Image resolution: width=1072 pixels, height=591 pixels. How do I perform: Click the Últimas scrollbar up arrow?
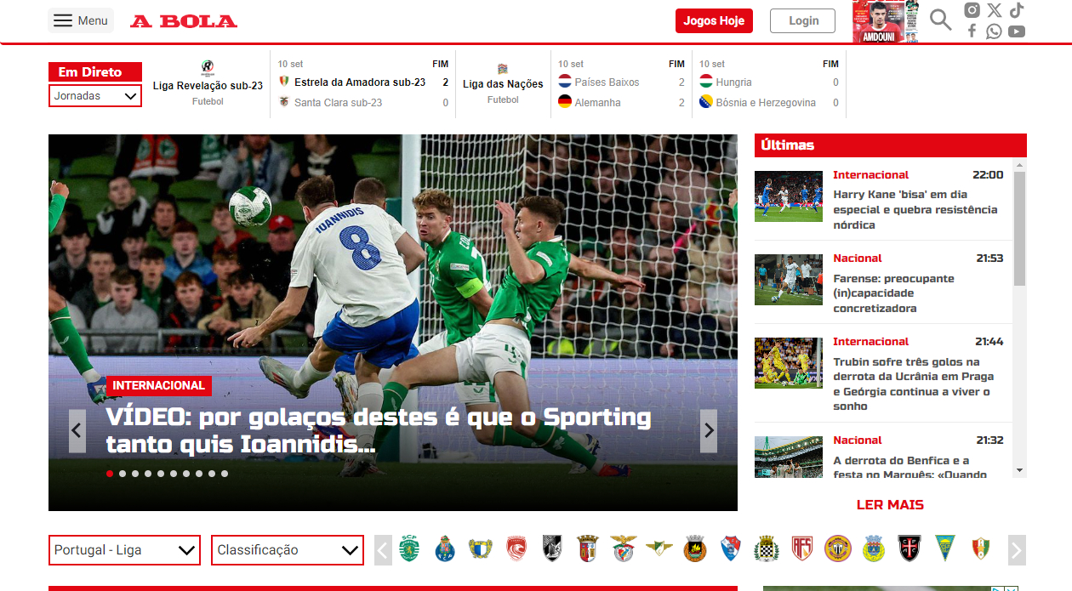tap(1019, 165)
